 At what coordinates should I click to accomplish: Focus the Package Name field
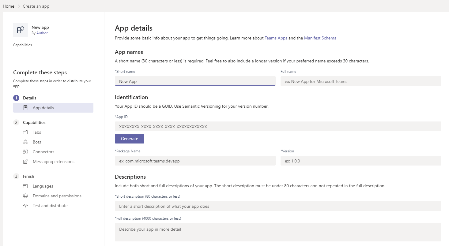[x=195, y=161]
